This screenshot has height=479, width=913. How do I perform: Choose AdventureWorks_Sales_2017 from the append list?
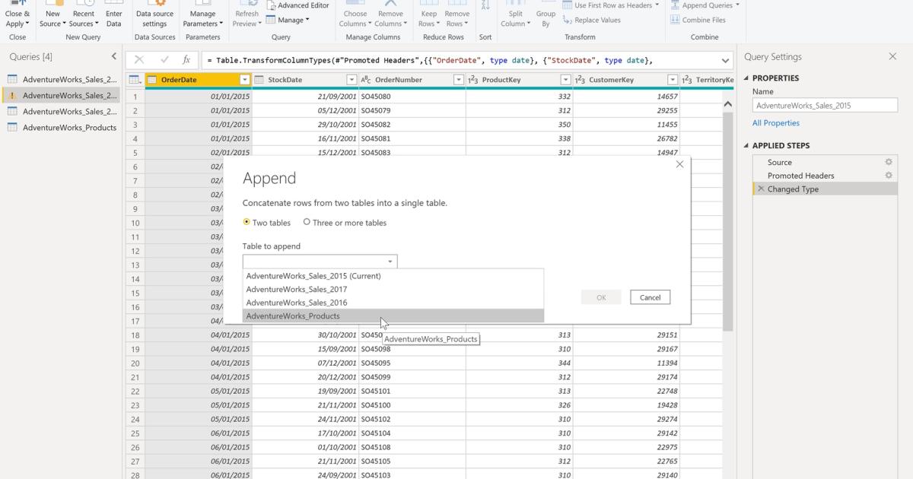tap(296, 289)
